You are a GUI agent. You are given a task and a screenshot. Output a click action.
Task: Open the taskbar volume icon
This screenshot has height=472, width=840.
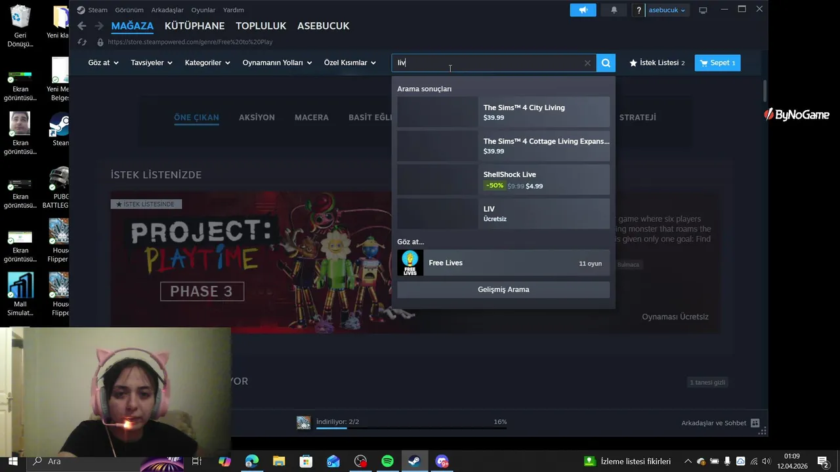(x=766, y=462)
